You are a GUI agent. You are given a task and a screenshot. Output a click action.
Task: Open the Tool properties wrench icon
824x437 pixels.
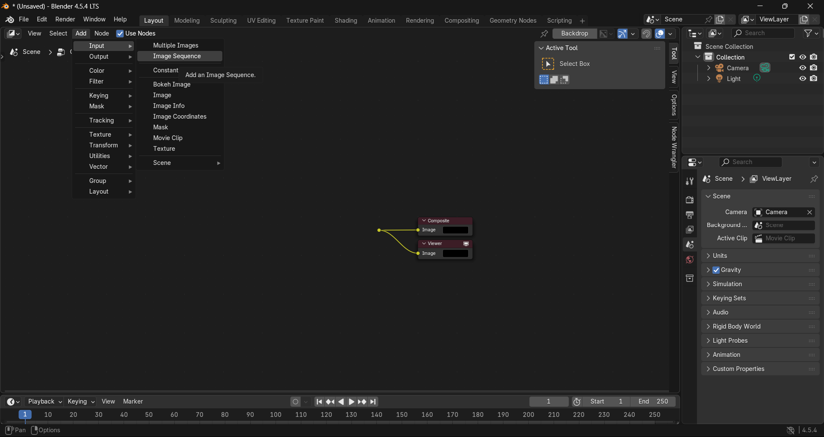tap(690, 181)
